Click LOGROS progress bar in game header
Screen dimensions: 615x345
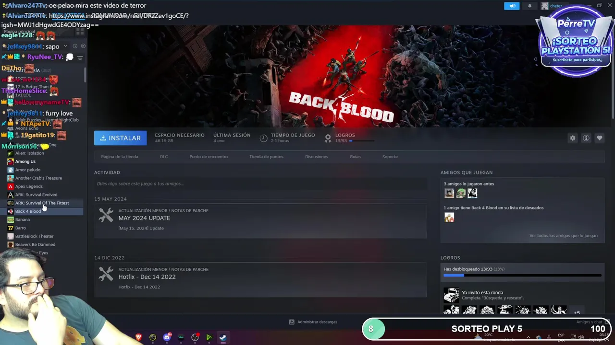coord(362,141)
